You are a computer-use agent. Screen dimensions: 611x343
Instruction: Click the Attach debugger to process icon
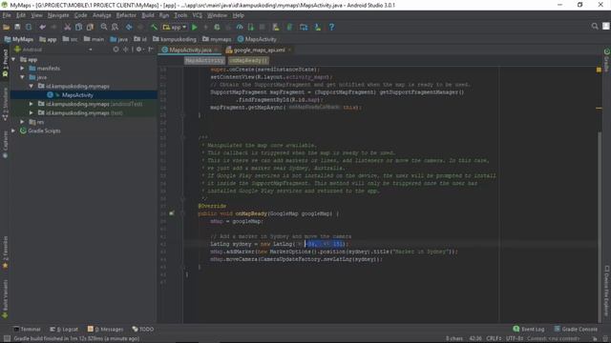point(250,27)
